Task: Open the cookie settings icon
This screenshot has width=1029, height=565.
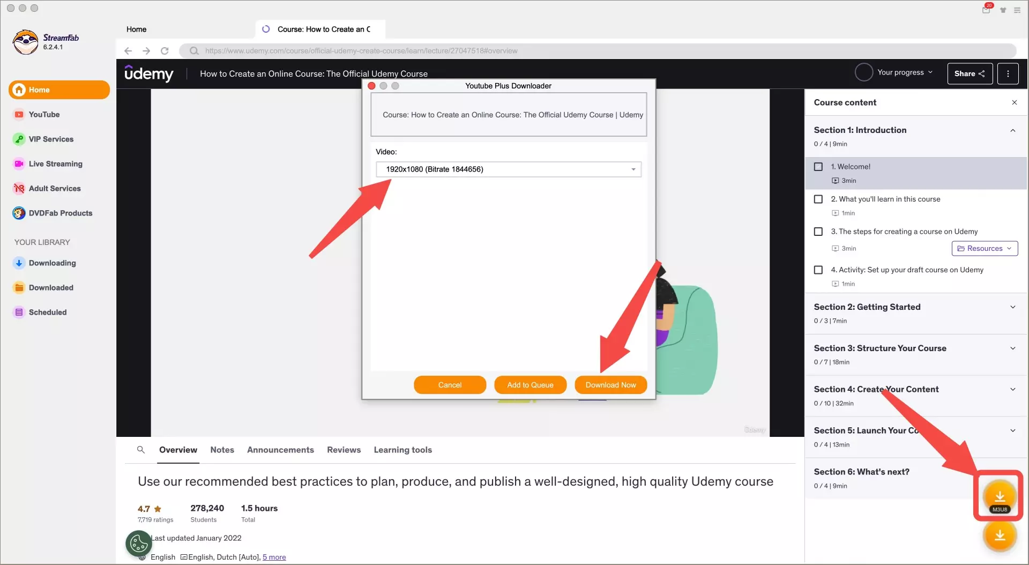Action: pyautogui.click(x=139, y=544)
